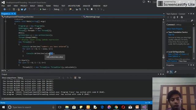Toggle Word Wrap in Output window
Image resolution: width=196 pixels, height=110 pixels.
point(79,78)
